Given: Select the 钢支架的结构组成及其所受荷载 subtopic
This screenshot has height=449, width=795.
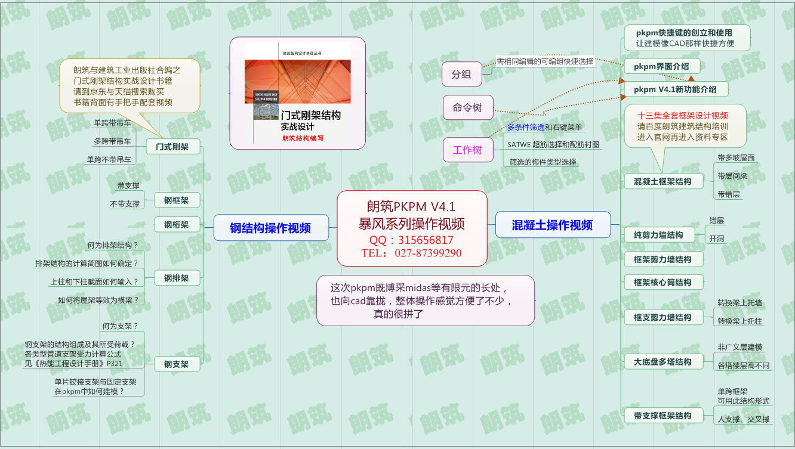Looking at the screenshot, I should point(81,353).
